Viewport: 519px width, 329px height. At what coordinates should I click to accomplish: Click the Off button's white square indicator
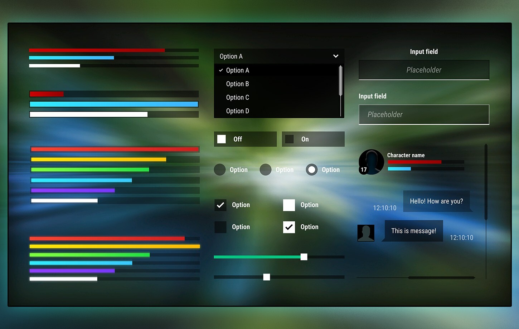tap(222, 139)
